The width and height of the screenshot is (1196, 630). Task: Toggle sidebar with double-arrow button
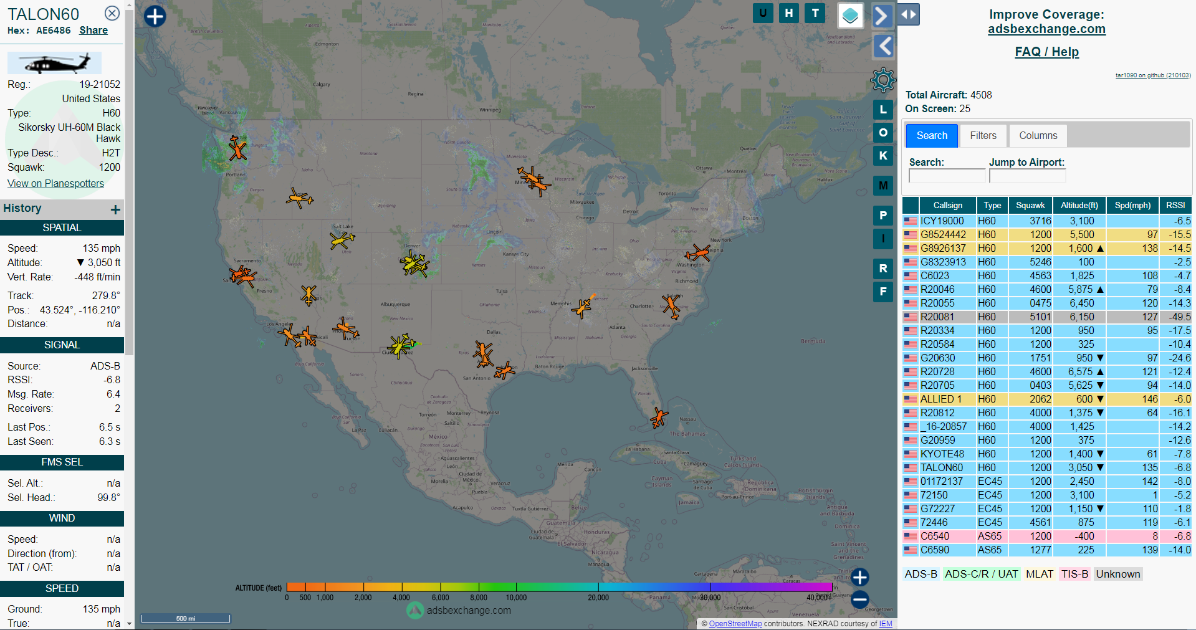[x=909, y=14]
